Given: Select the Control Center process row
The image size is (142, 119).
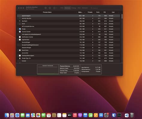Looking at the screenshot, I should click(69, 32).
